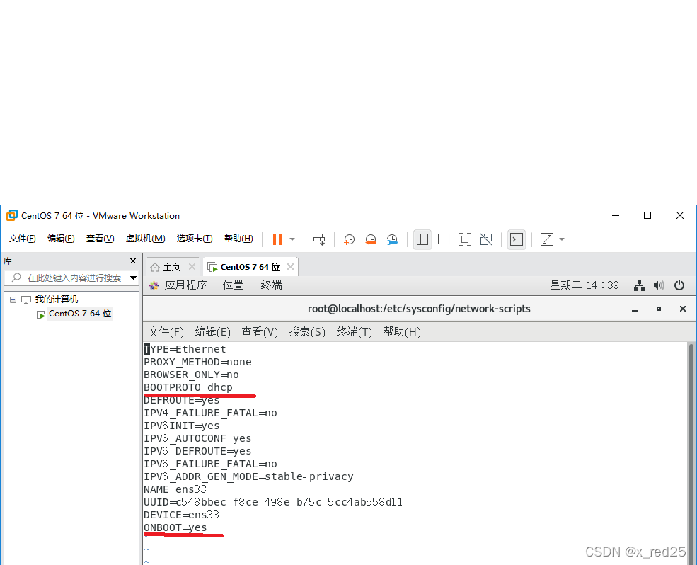
Task: Click the UUID line in terminal
Action: 273,502
